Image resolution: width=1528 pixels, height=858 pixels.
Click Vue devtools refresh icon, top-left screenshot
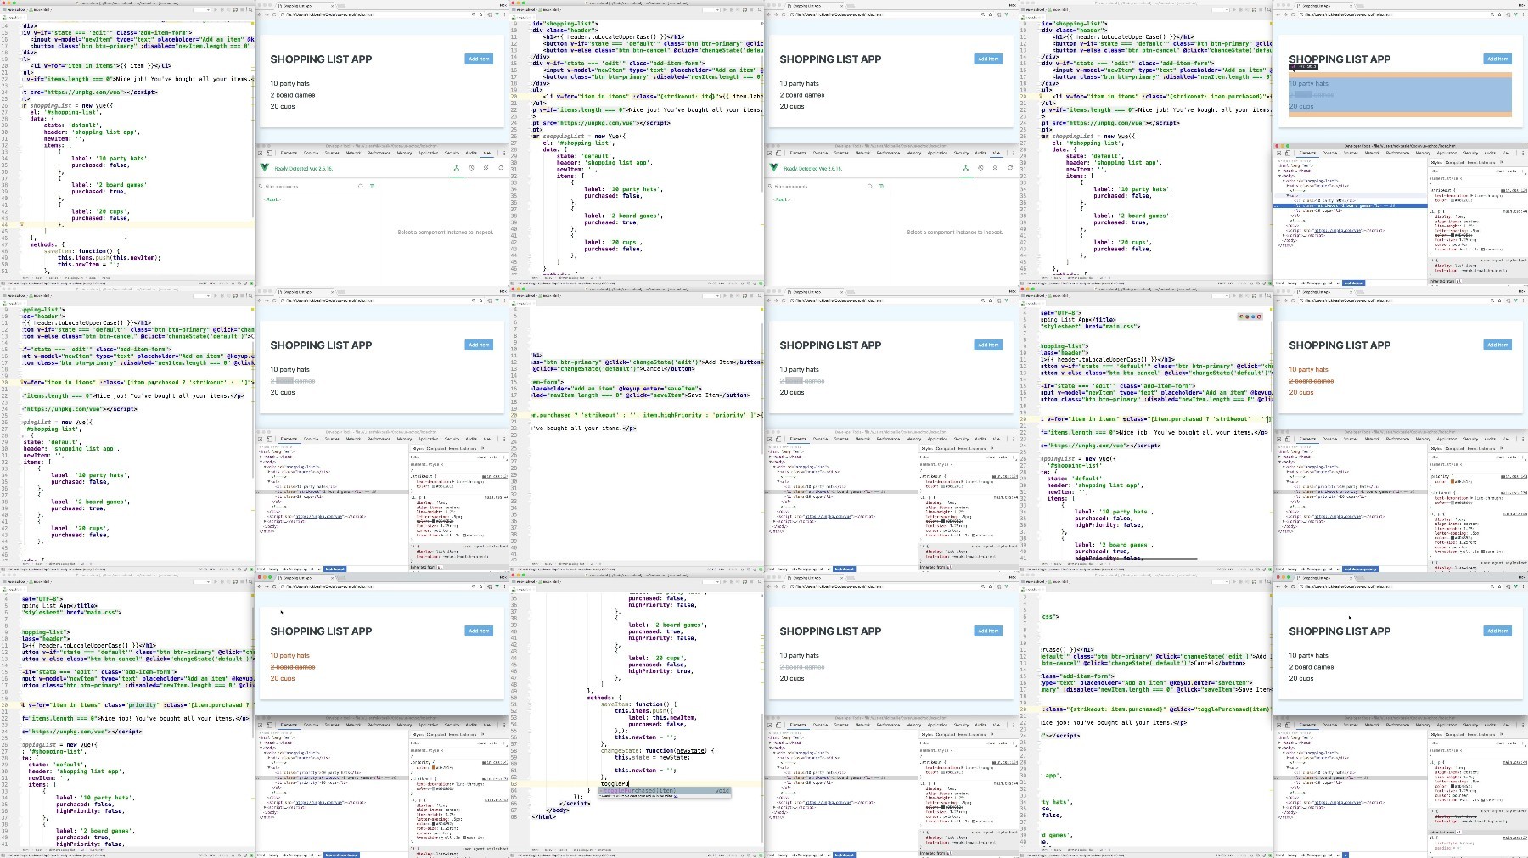pyautogui.click(x=501, y=168)
